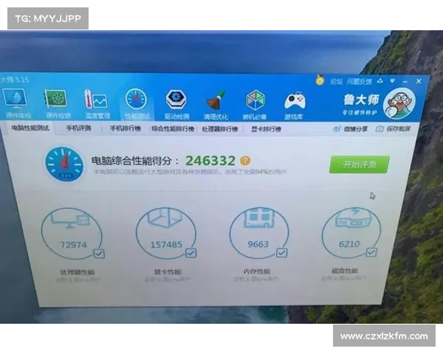Switch to the 综合性能排行榜 tab
This screenshot has width=443, height=354.
tap(173, 129)
